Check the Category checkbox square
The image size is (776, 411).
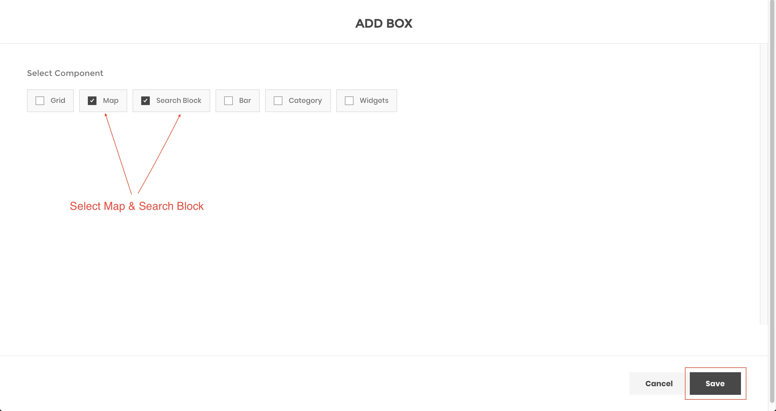[x=278, y=100]
